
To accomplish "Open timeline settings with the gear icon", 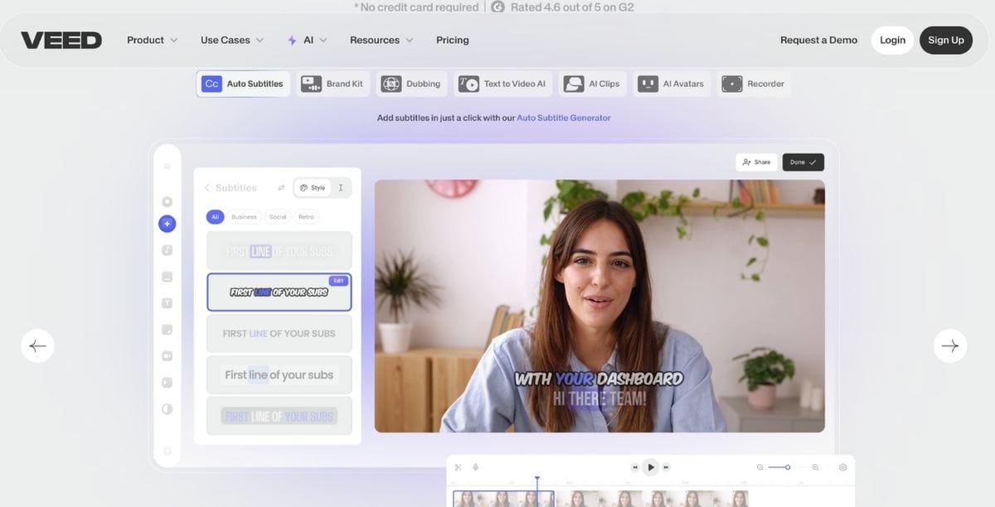I will click(x=842, y=466).
